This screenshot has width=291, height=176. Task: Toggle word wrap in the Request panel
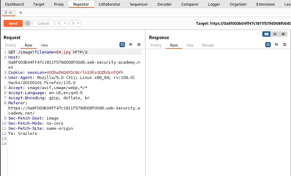pyautogui.click(x=122, y=45)
